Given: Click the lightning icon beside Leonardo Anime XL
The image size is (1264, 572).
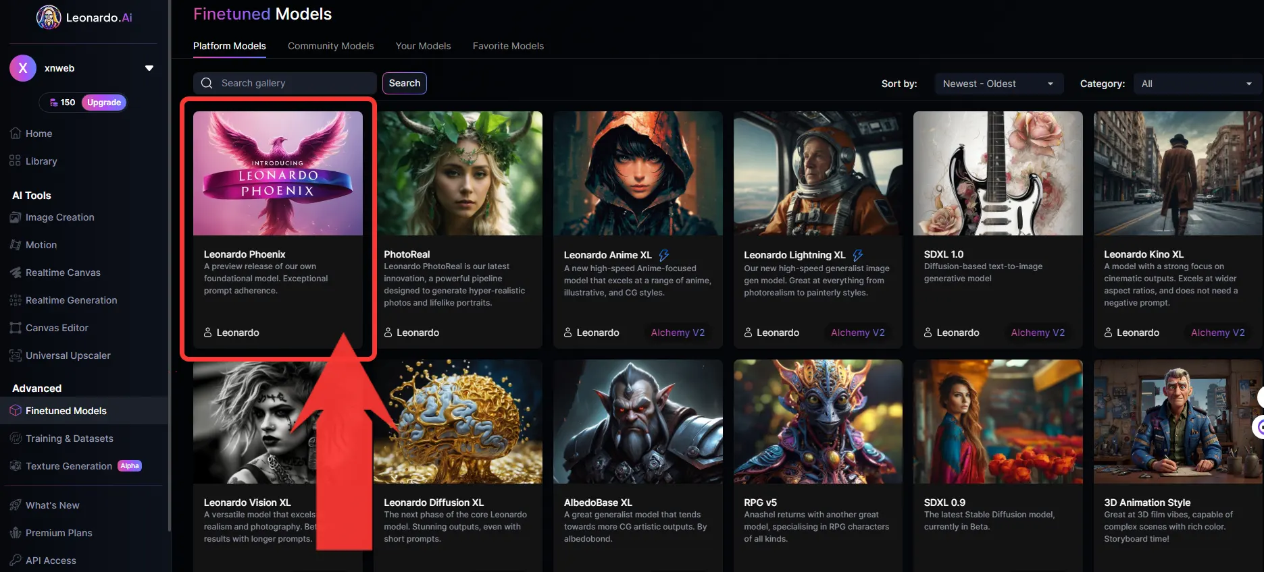Looking at the screenshot, I should click(x=664, y=255).
